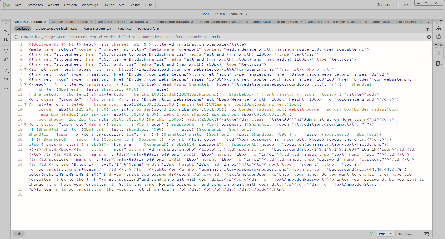Collapse code fold at line 17

(25, 125)
